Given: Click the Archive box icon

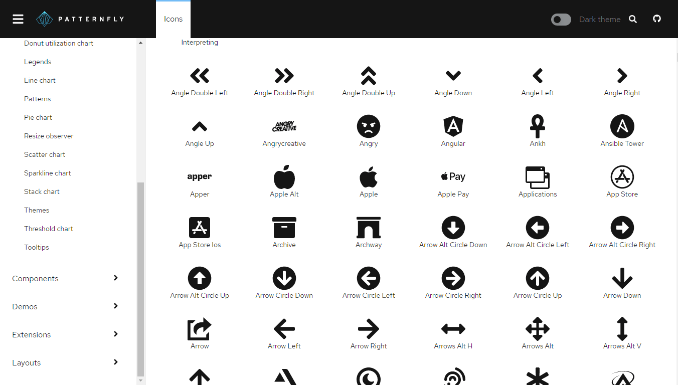Looking at the screenshot, I should click(284, 228).
